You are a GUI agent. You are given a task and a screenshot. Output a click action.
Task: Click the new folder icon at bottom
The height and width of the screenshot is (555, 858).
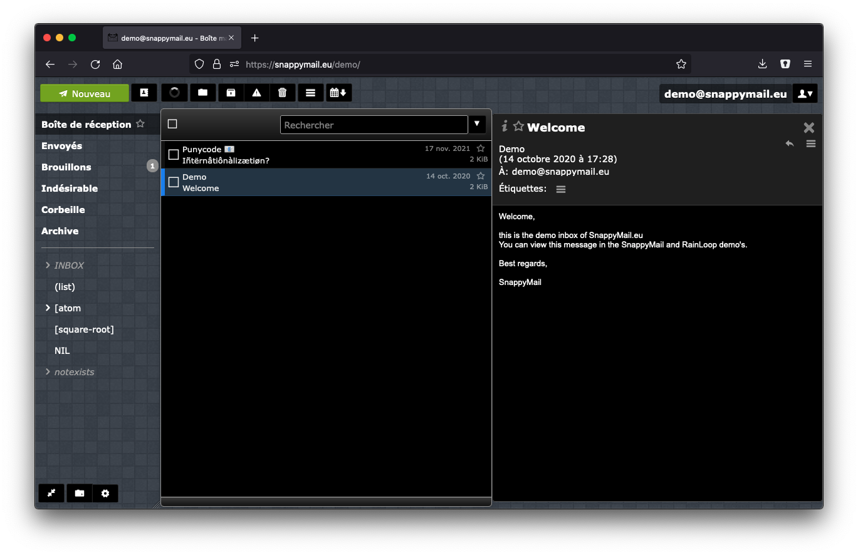(x=80, y=494)
